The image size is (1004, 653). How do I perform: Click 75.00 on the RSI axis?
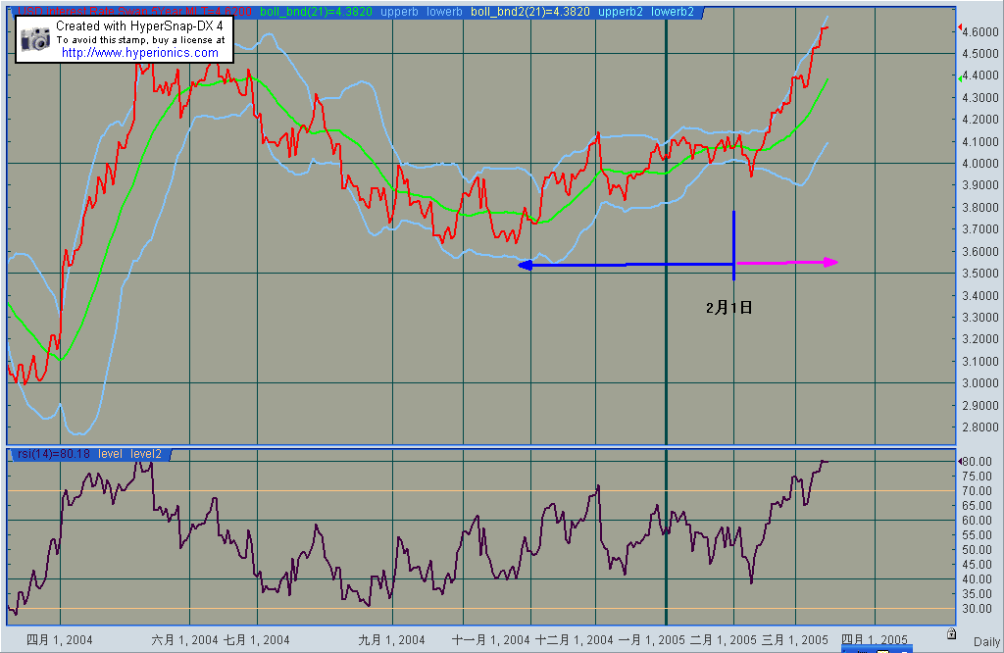978,476
